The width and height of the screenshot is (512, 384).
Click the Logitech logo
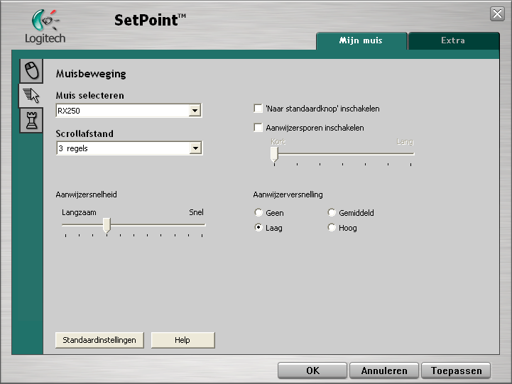(45, 27)
